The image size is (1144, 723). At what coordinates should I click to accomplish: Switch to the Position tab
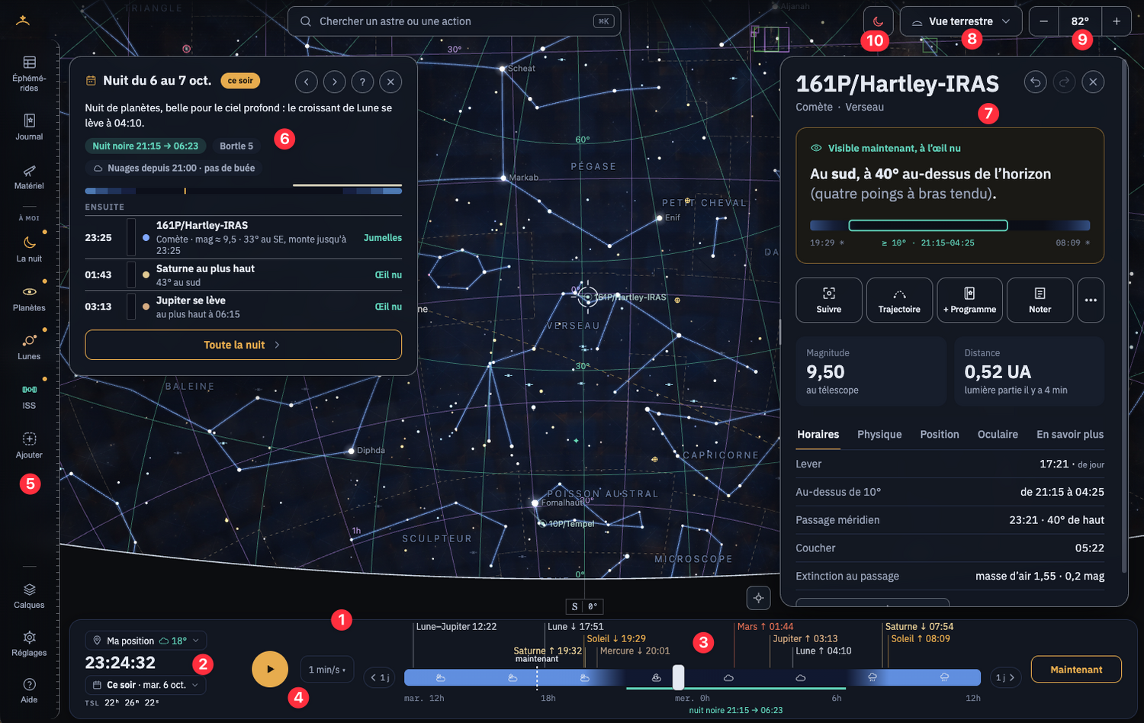[940, 434]
